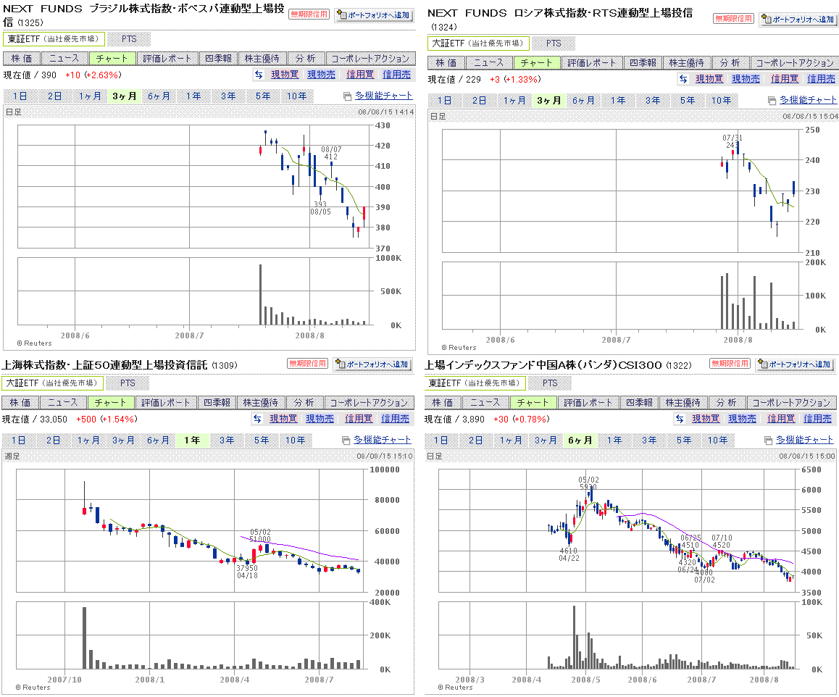Click 現物買 link in Shanghai 50 panel
The image size is (839, 697).
[283, 419]
